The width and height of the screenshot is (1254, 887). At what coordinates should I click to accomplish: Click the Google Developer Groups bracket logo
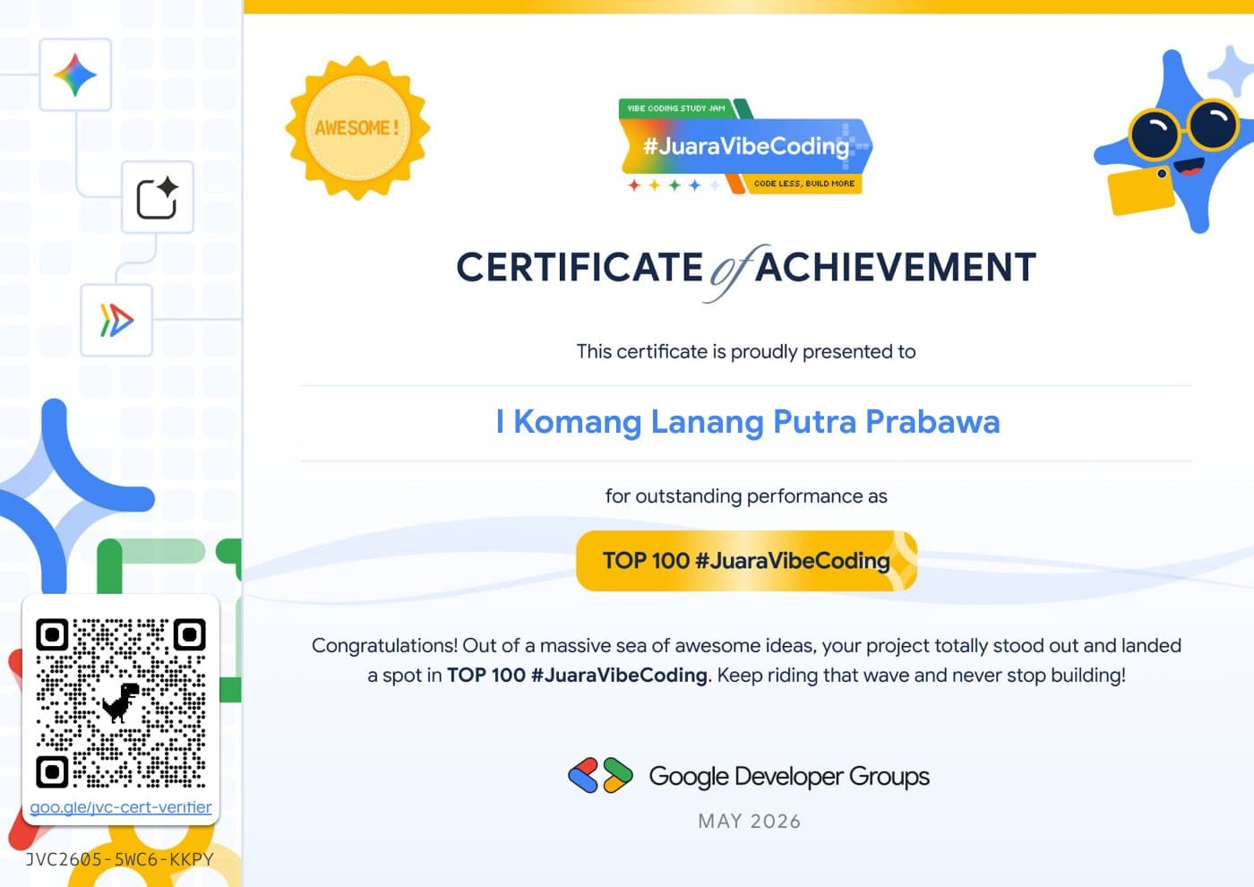tap(600, 776)
